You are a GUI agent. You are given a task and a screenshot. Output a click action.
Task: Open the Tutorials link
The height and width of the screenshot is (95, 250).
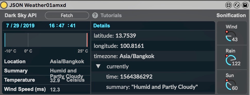pos(111,16)
